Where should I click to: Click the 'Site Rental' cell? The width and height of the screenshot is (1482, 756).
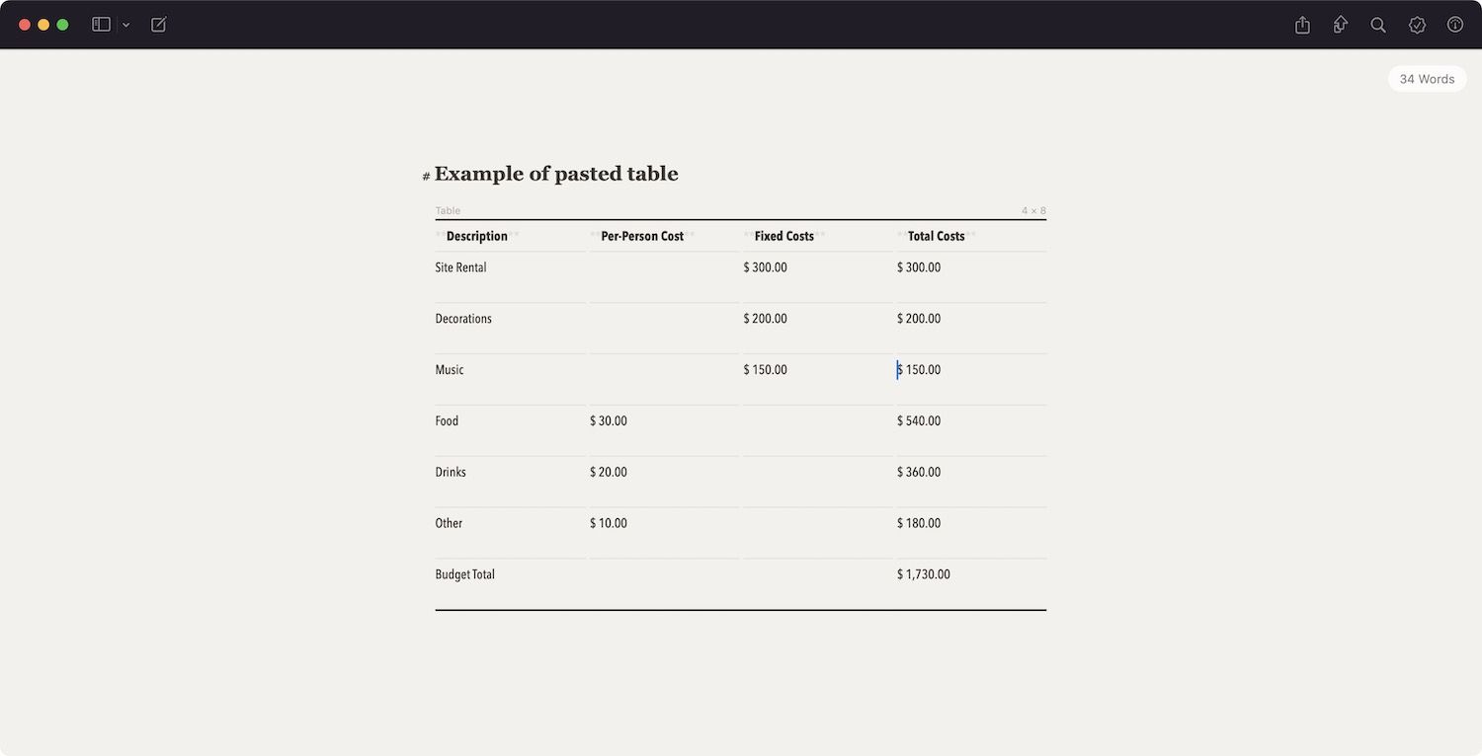coord(461,267)
